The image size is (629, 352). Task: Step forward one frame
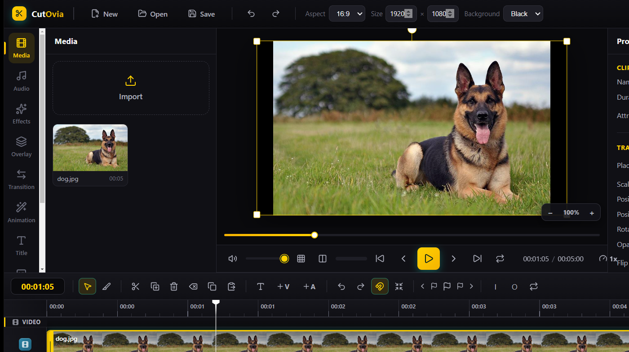pyautogui.click(x=453, y=259)
